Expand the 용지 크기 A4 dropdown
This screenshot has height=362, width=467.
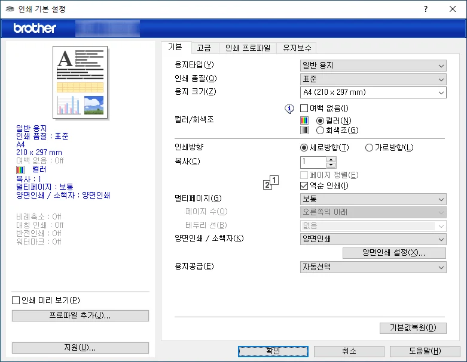(373, 92)
